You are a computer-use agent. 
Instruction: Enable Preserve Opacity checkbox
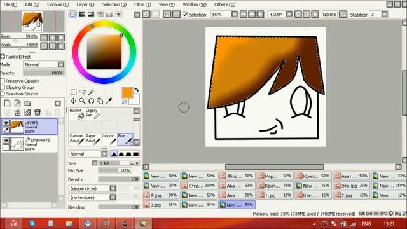(3, 81)
